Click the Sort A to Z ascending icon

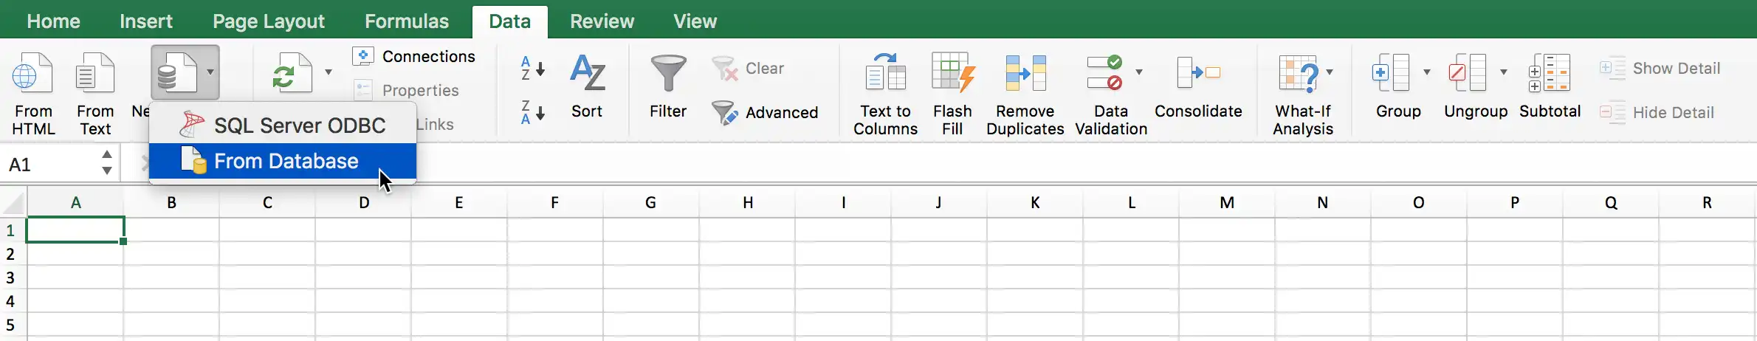(x=532, y=68)
